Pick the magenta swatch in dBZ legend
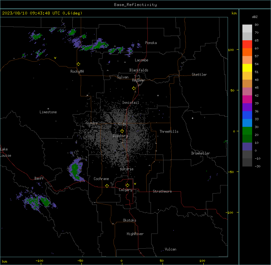The height and width of the screenshot is (265, 271). [x=247, y=99]
